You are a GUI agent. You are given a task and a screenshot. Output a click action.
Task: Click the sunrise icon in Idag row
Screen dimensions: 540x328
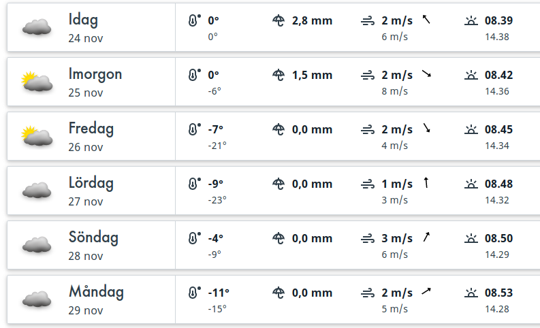[471, 20]
